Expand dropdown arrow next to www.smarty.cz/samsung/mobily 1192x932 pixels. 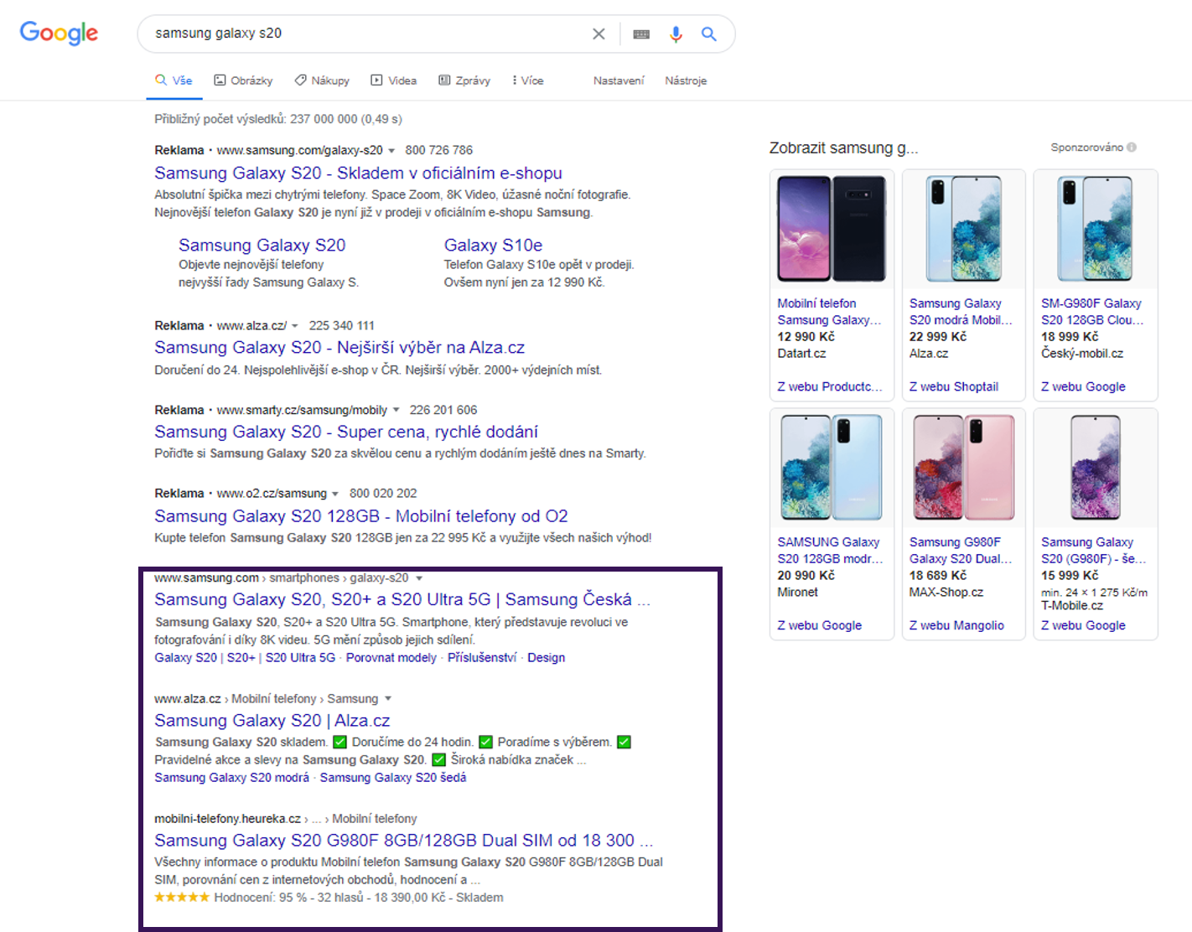click(396, 411)
